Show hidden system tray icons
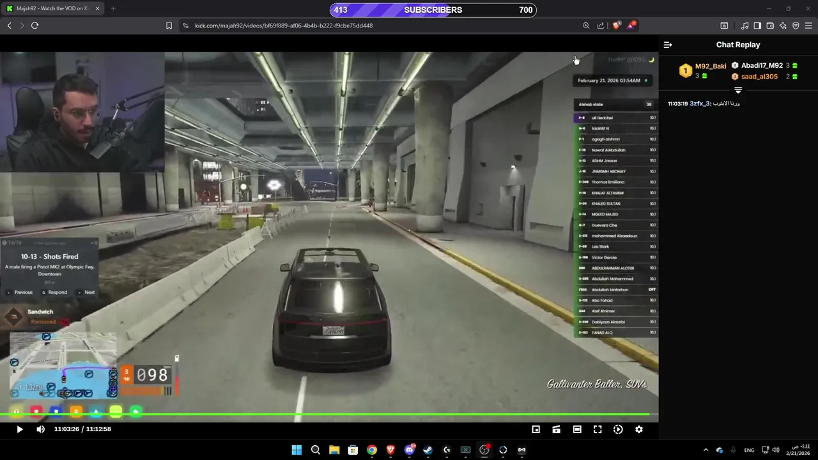 coord(706,450)
